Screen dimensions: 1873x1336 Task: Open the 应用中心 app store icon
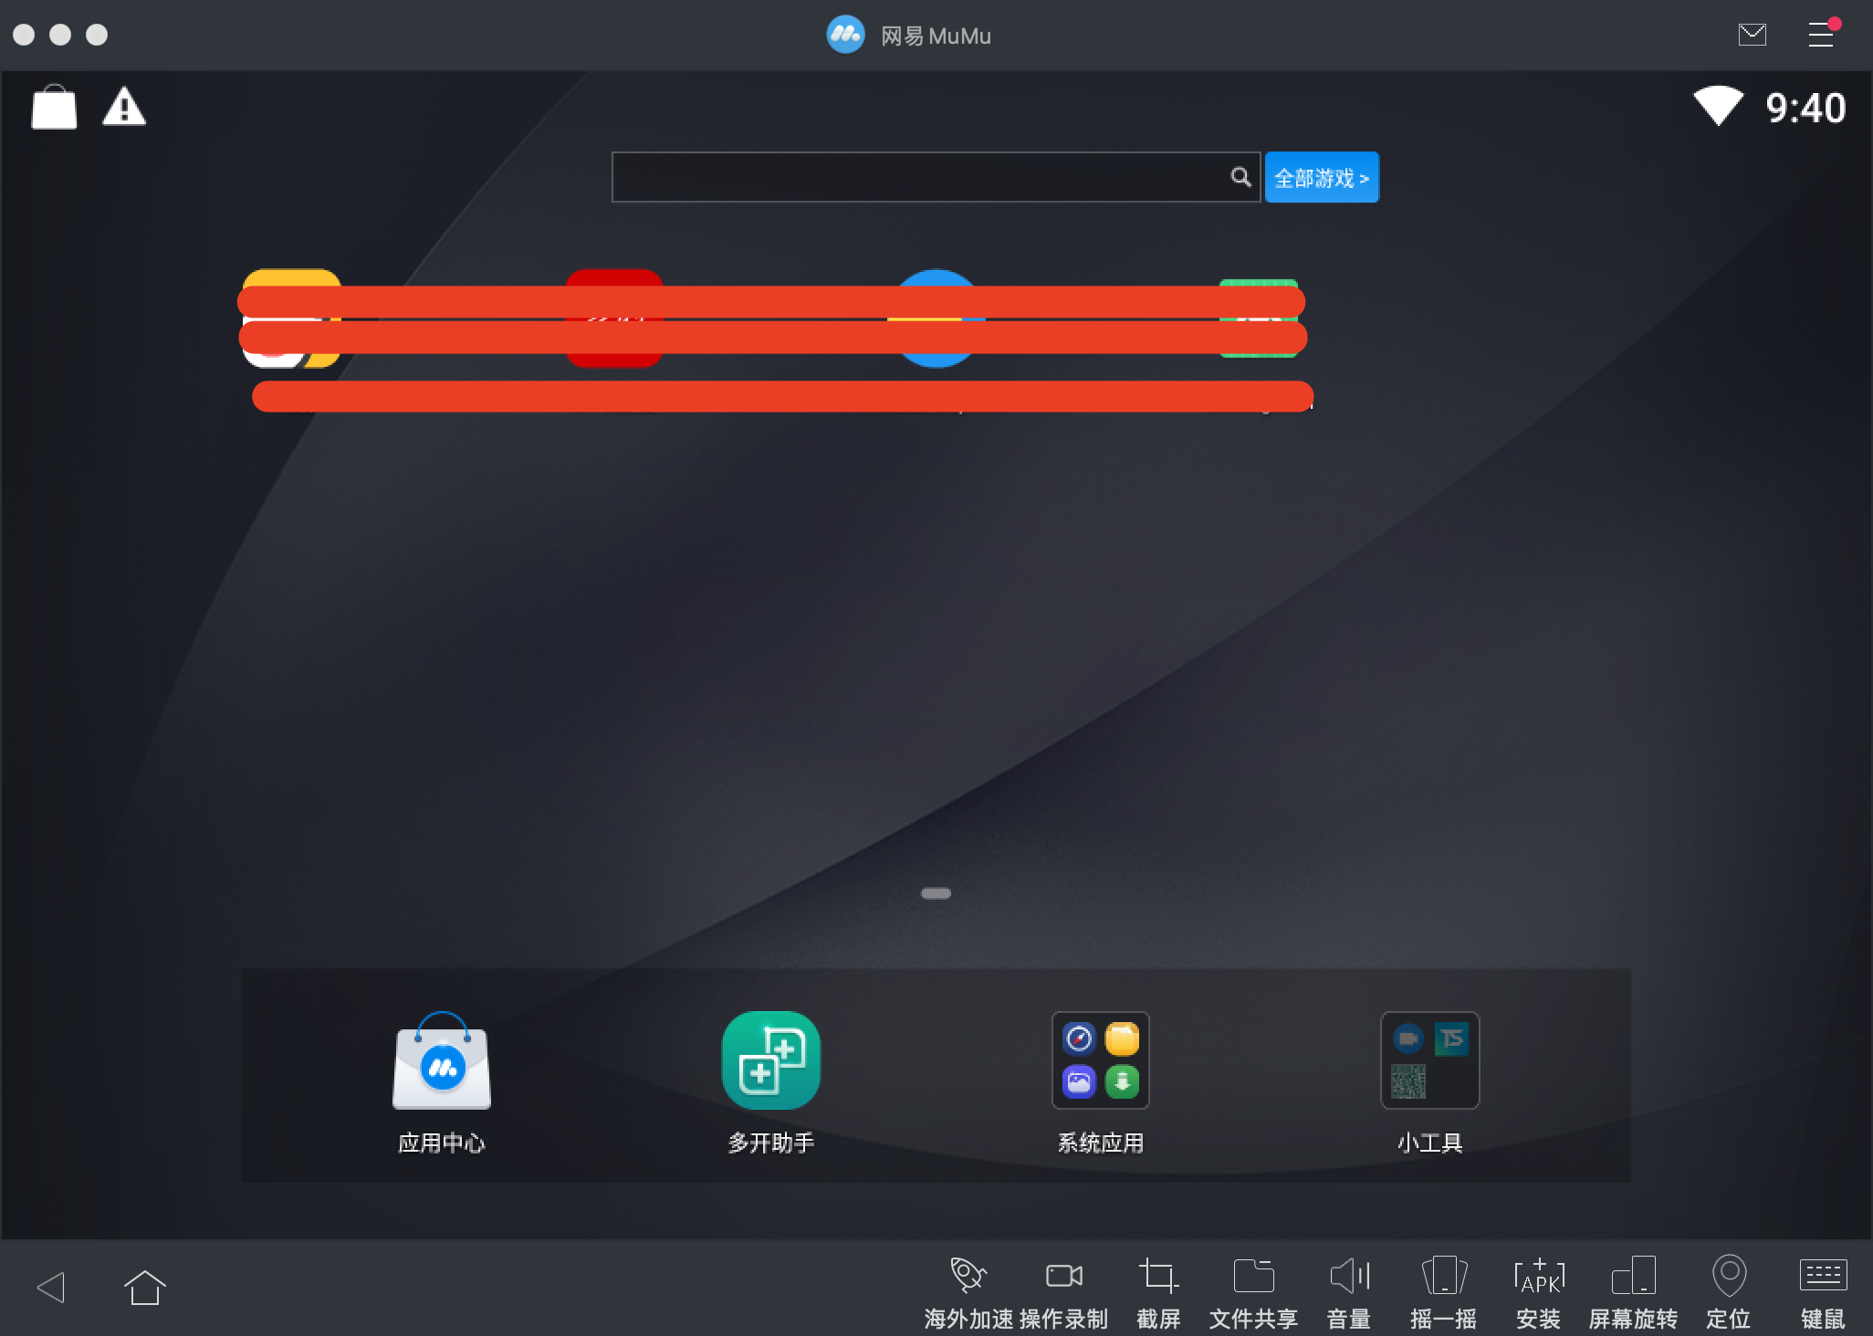tap(442, 1060)
